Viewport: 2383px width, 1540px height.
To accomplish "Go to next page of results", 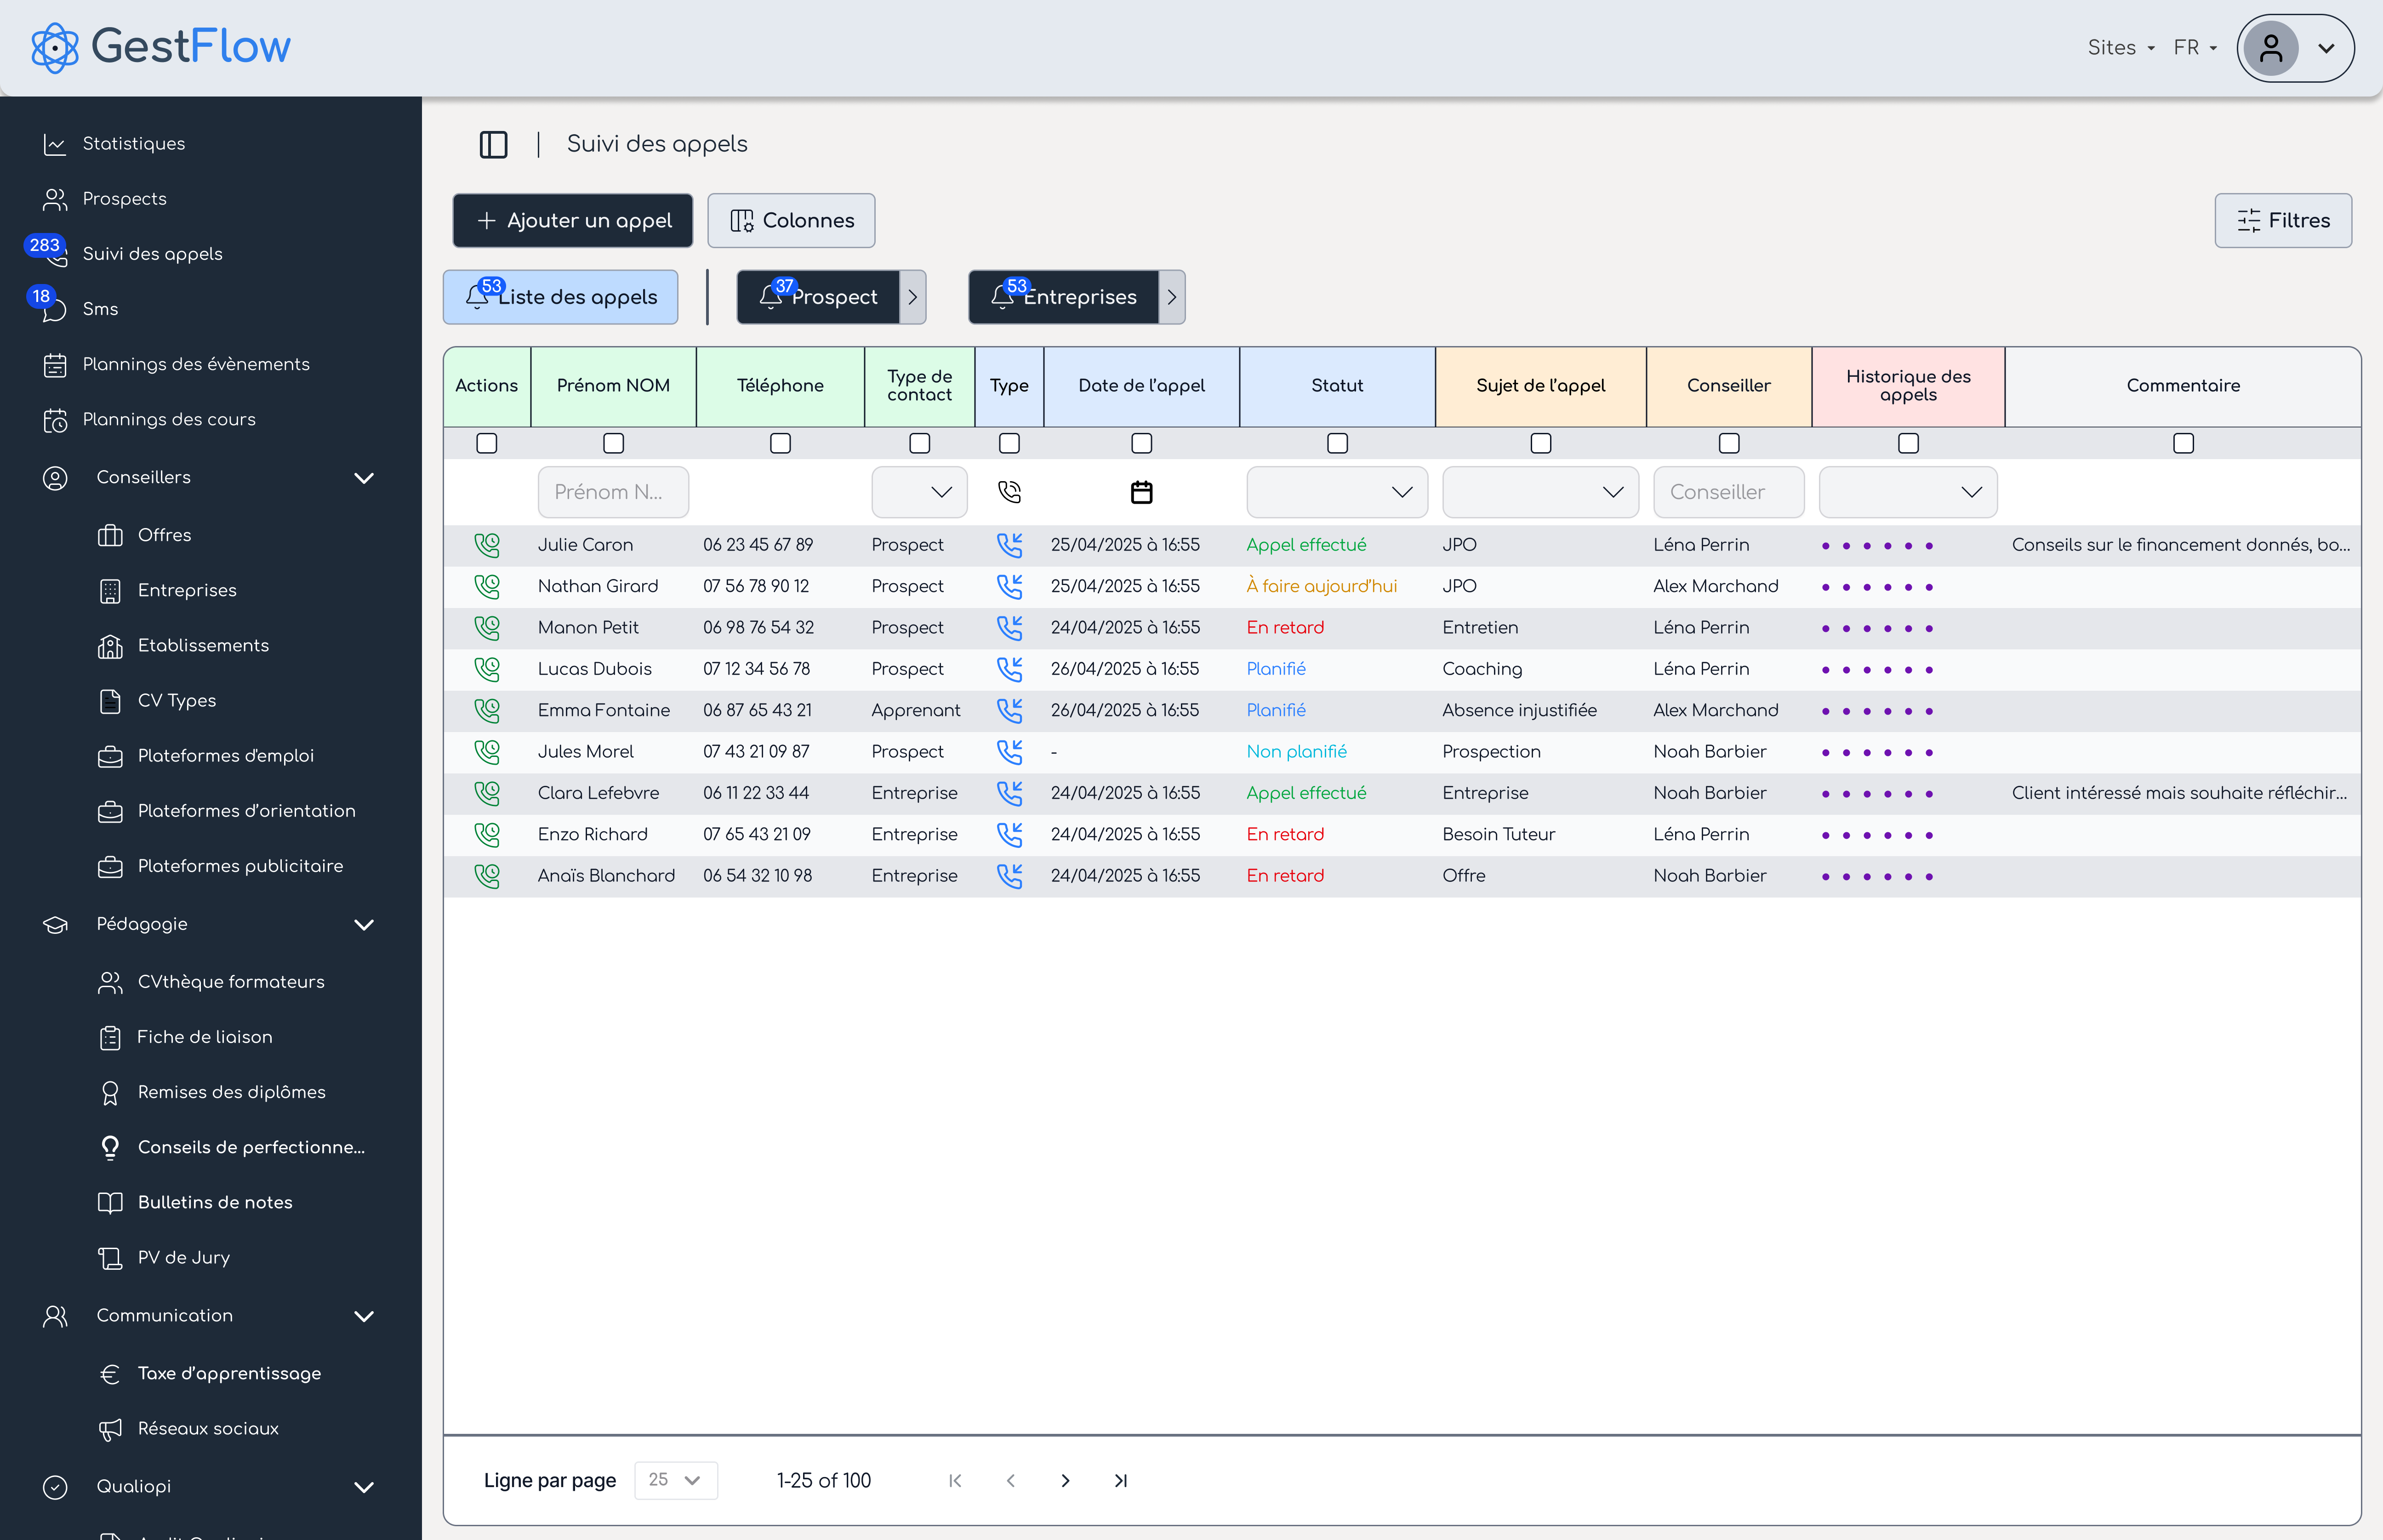I will 1065,1480.
